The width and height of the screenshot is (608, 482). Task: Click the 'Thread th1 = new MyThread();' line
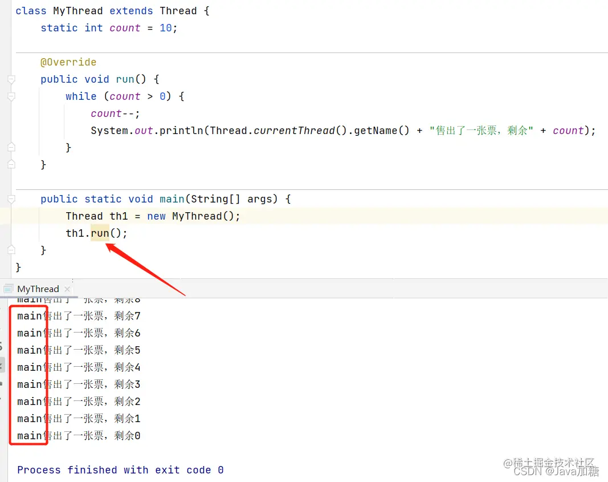[153, 216]
